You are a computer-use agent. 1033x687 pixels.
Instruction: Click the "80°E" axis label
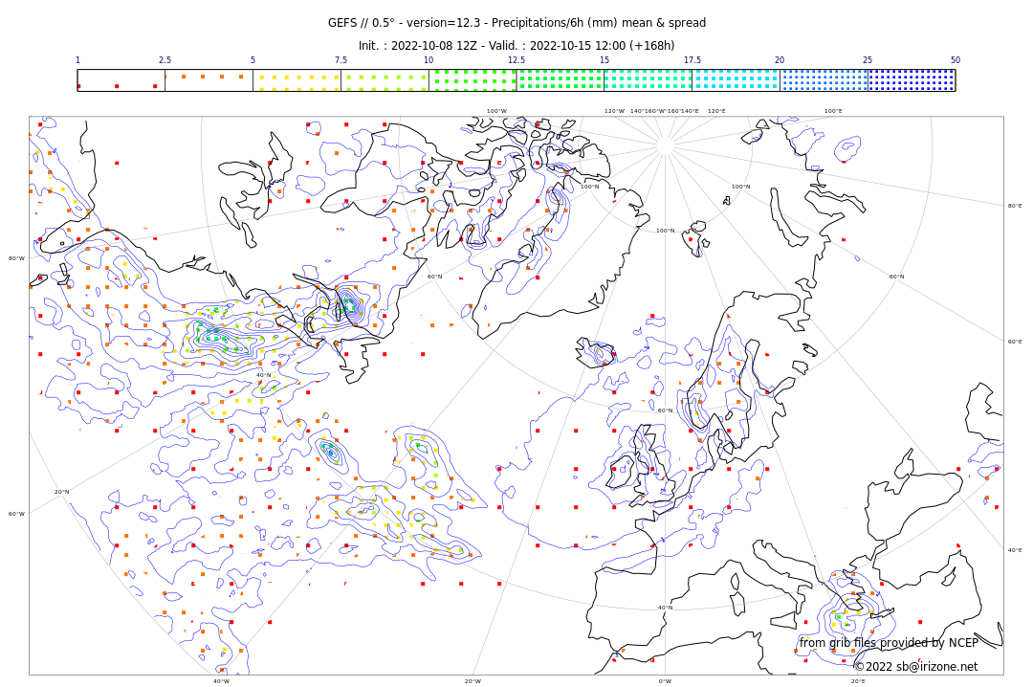(1015, 206)
